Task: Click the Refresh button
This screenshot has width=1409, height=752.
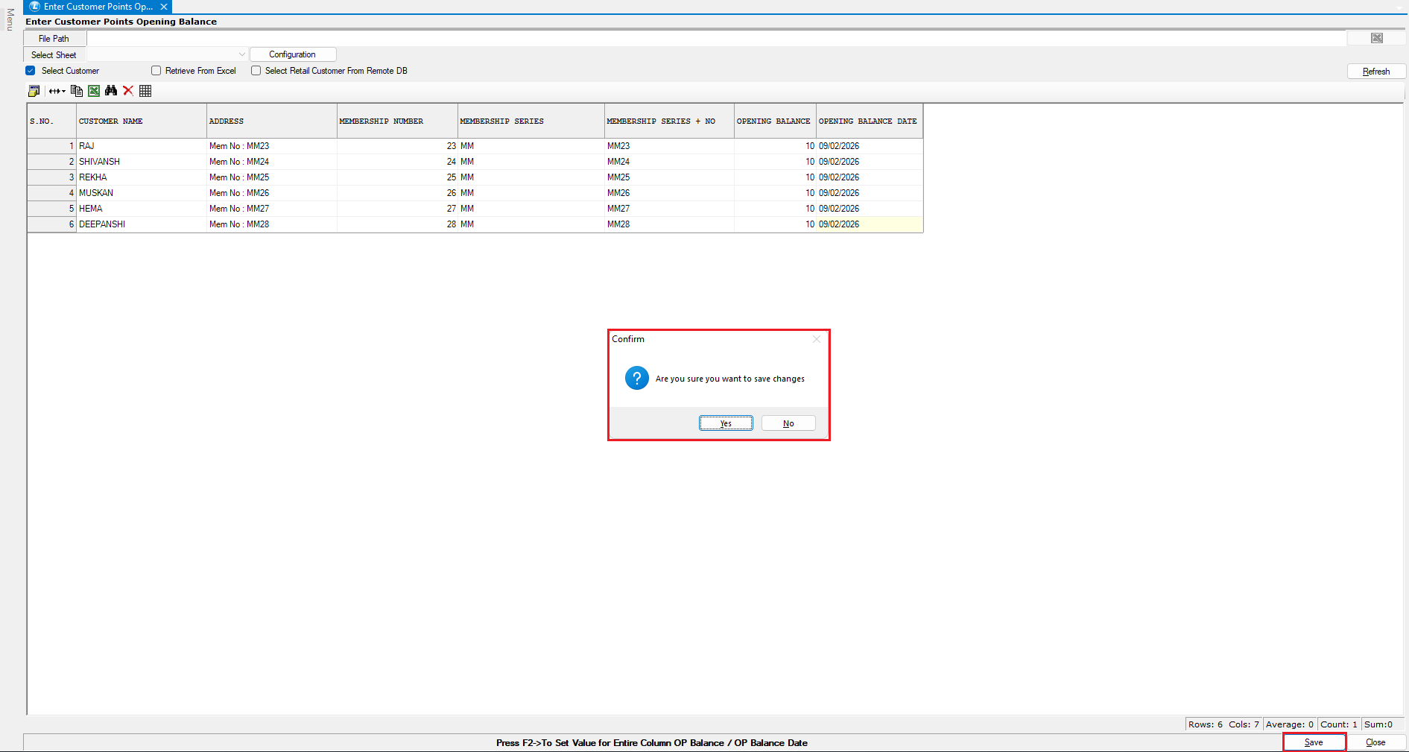Action: click(1375, 72)
